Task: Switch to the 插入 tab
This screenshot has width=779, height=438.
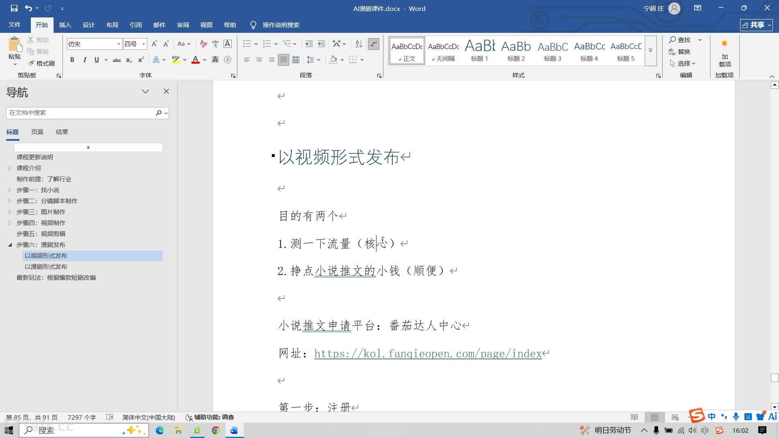Action: 65,25
